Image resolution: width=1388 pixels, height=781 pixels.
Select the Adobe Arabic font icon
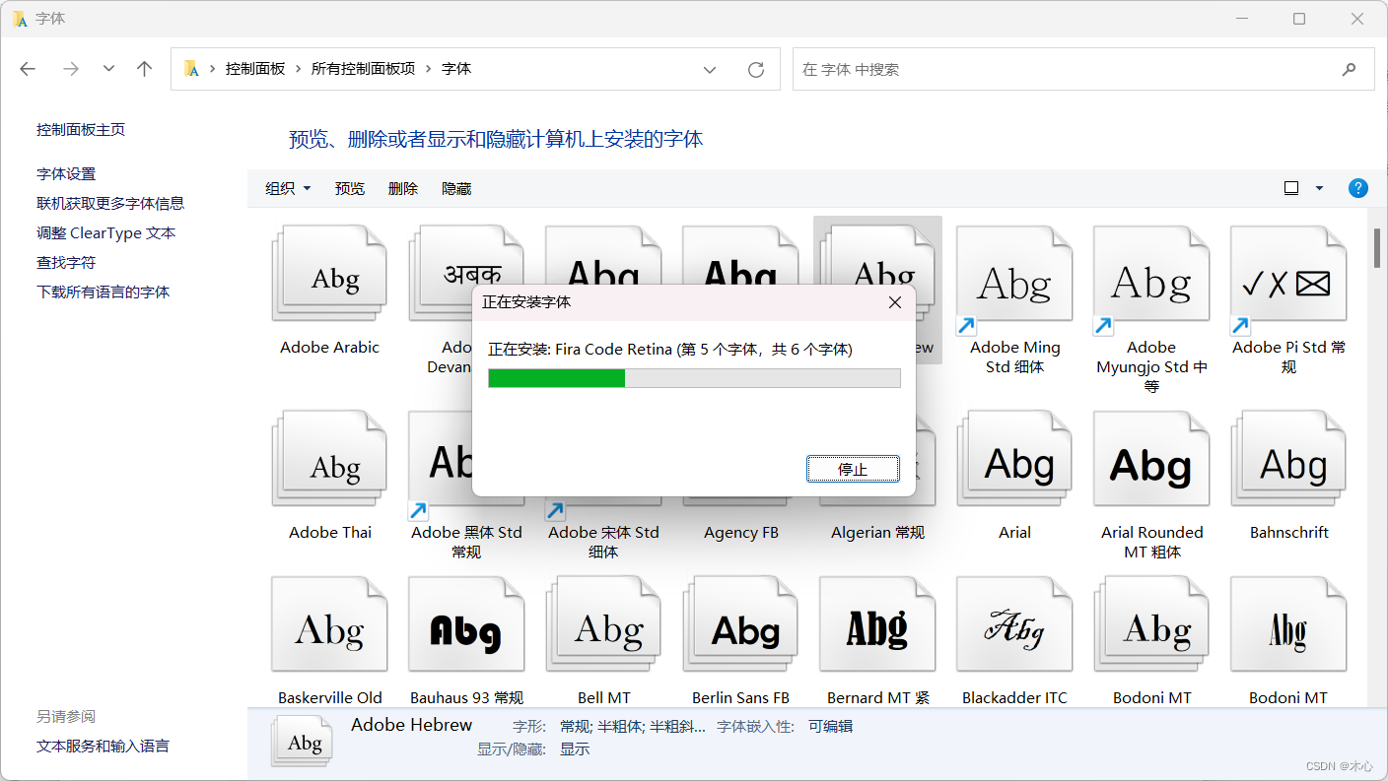pos(329,274)
